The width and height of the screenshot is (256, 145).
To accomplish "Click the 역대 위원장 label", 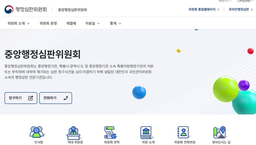I will click(x=75, y=142).
